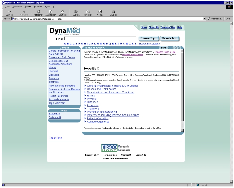Open Topic Comment in Content sidebar
The width and height of the screenshot is (234, 188).
[x=57, y=103]
